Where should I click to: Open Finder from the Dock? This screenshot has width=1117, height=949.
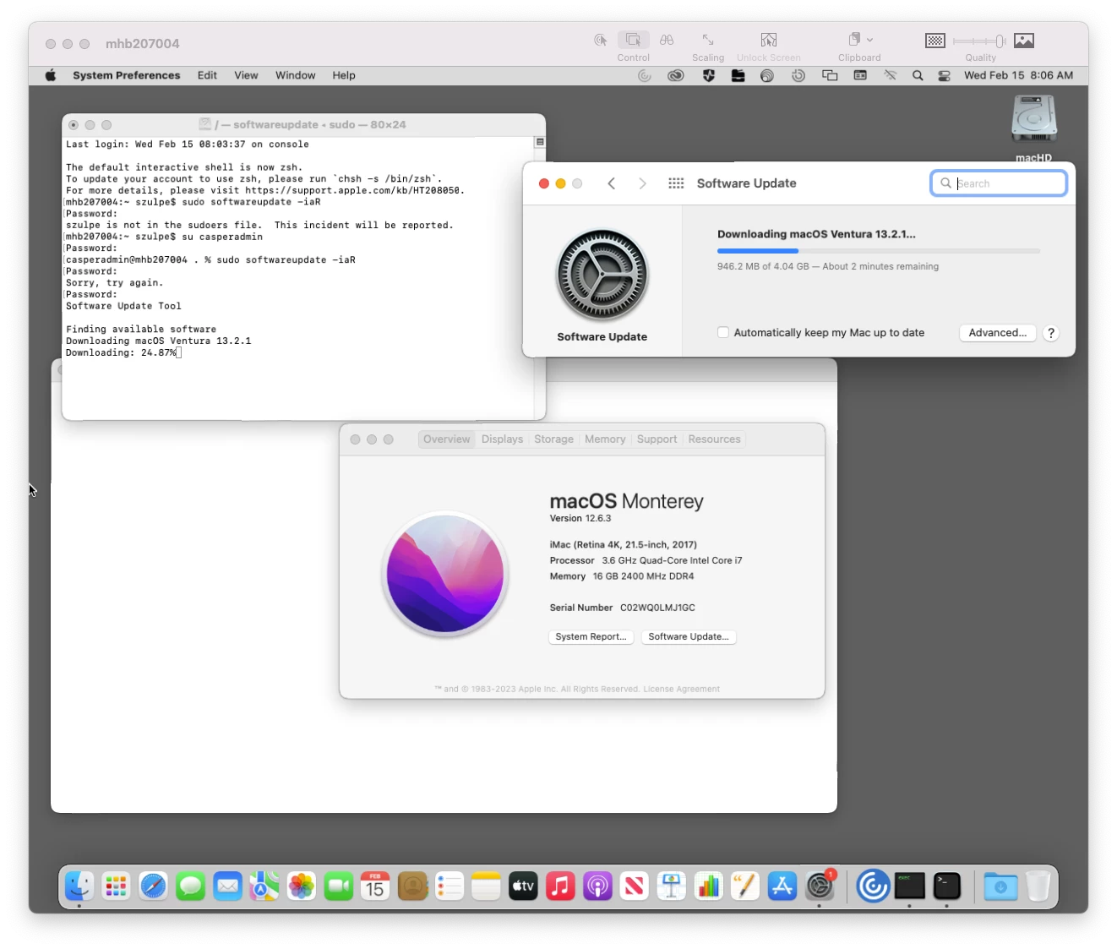point(79,886)
